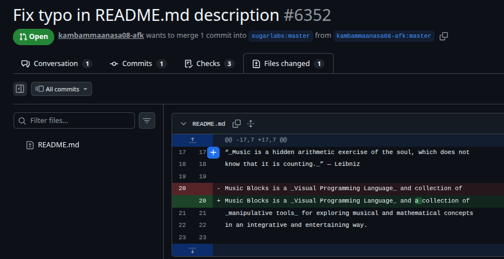Click the removed line starting with minus Music Blocks
Viewport: 504px width, 259px height.
tap(358, 188)
